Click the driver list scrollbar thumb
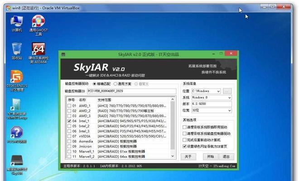This screenshot has width=299, height=181. point(173,125)
